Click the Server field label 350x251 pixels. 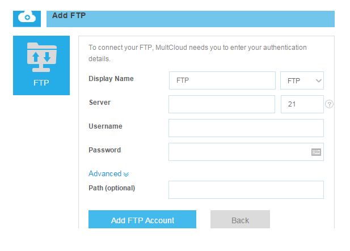click(100, 103)
